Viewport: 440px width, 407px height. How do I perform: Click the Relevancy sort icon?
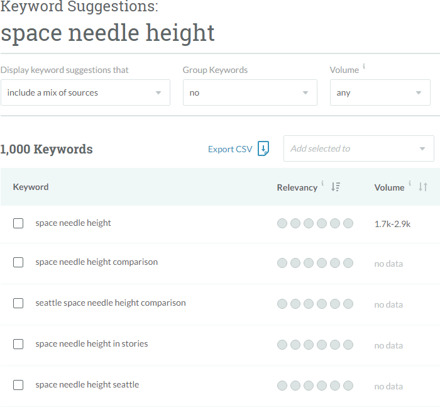pyautogui.click(x=336, y=187)
